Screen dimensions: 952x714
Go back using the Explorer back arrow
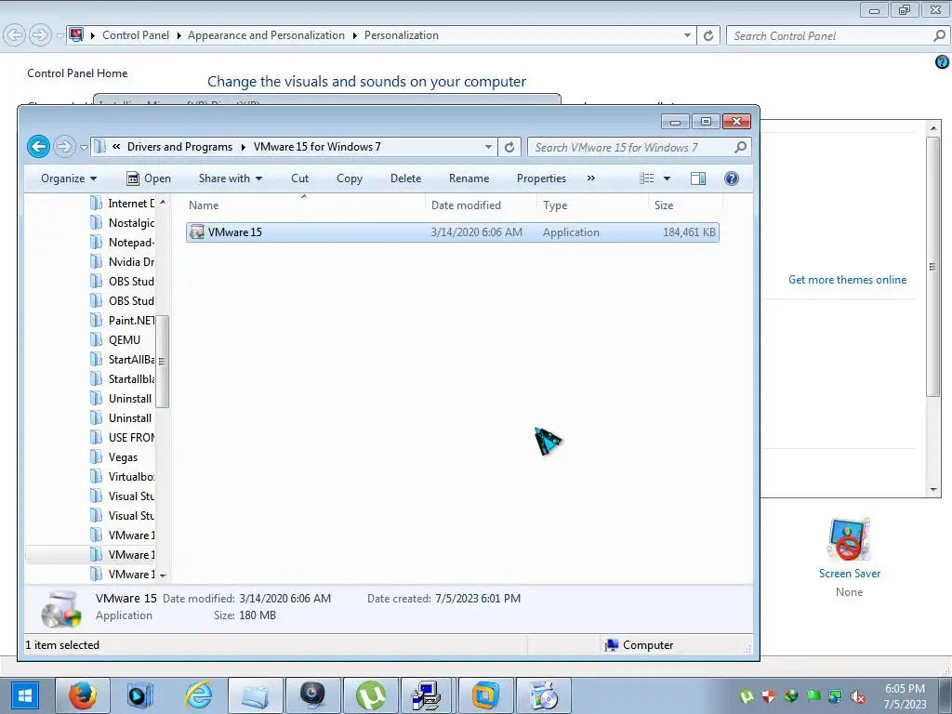pyautogui.click(x=38, y=146)
